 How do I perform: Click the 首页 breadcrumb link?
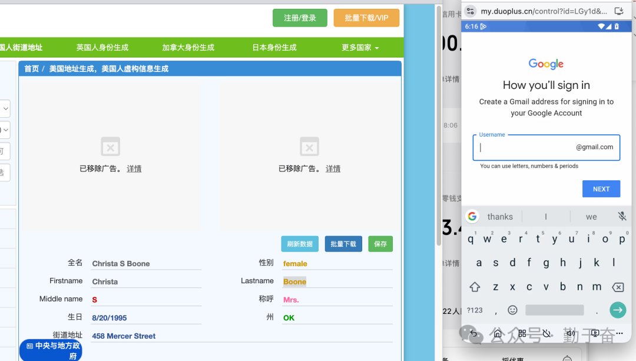click(31, 68)
